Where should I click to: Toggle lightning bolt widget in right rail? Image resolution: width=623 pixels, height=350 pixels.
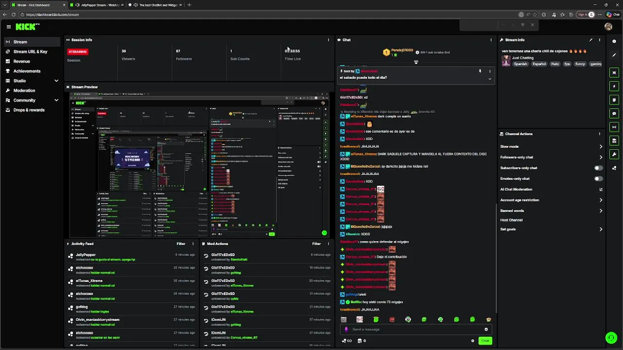tap(614, 86)
